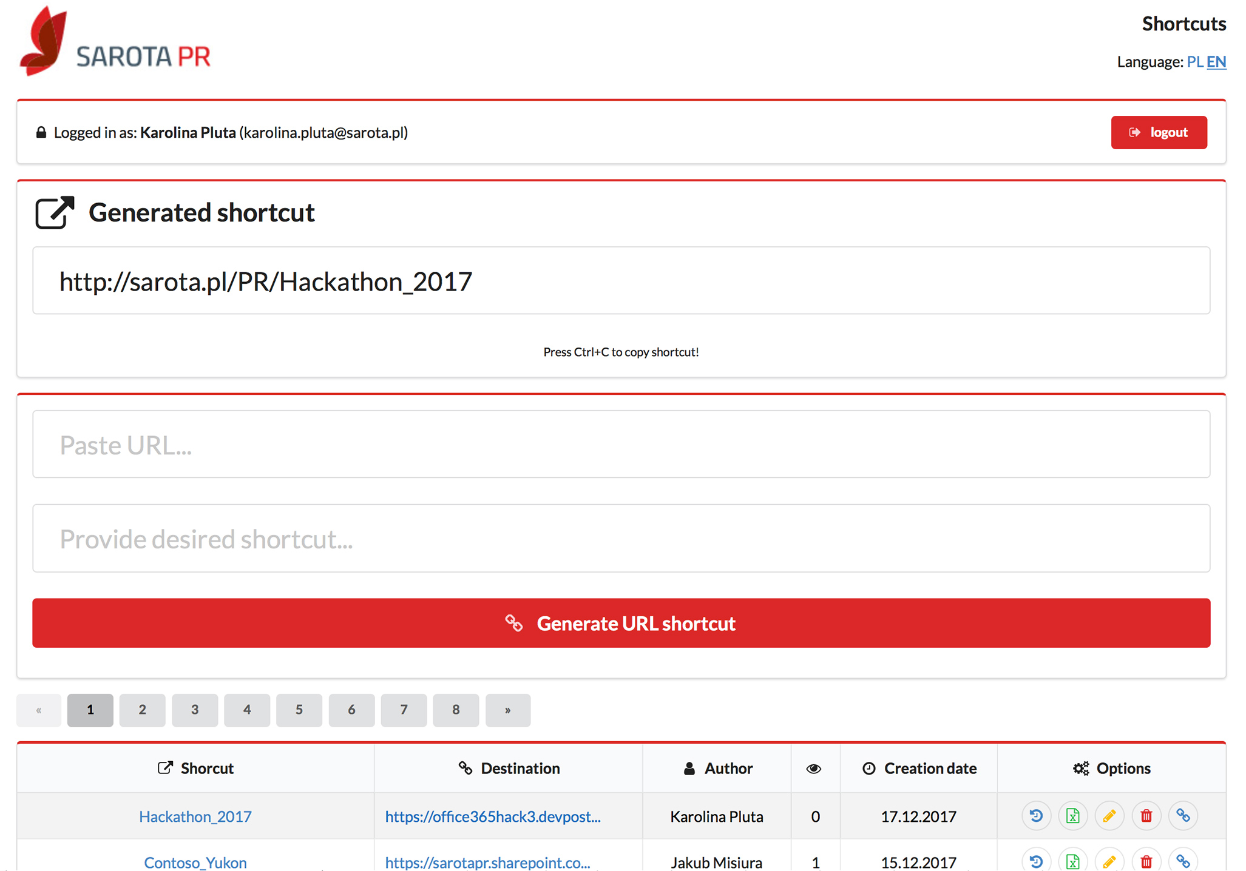Viewport: 1246px width, 871px height.
Task: Click the eye views column header
Action: pyautogui.click(x=814, y=768)
